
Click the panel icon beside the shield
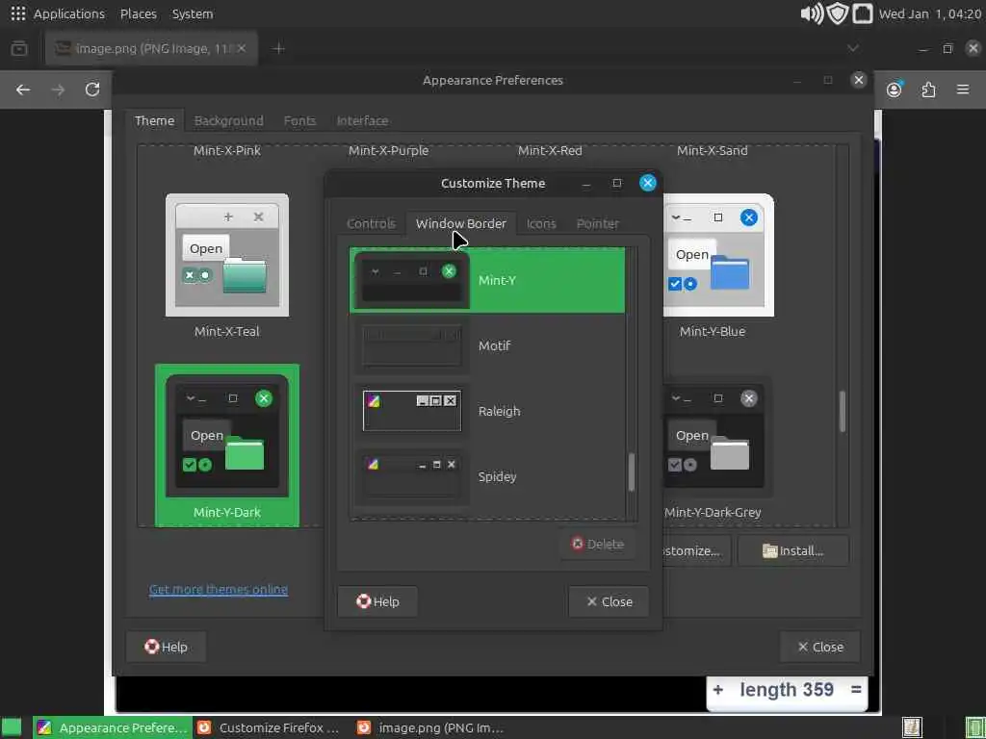(x=863, y=13)
